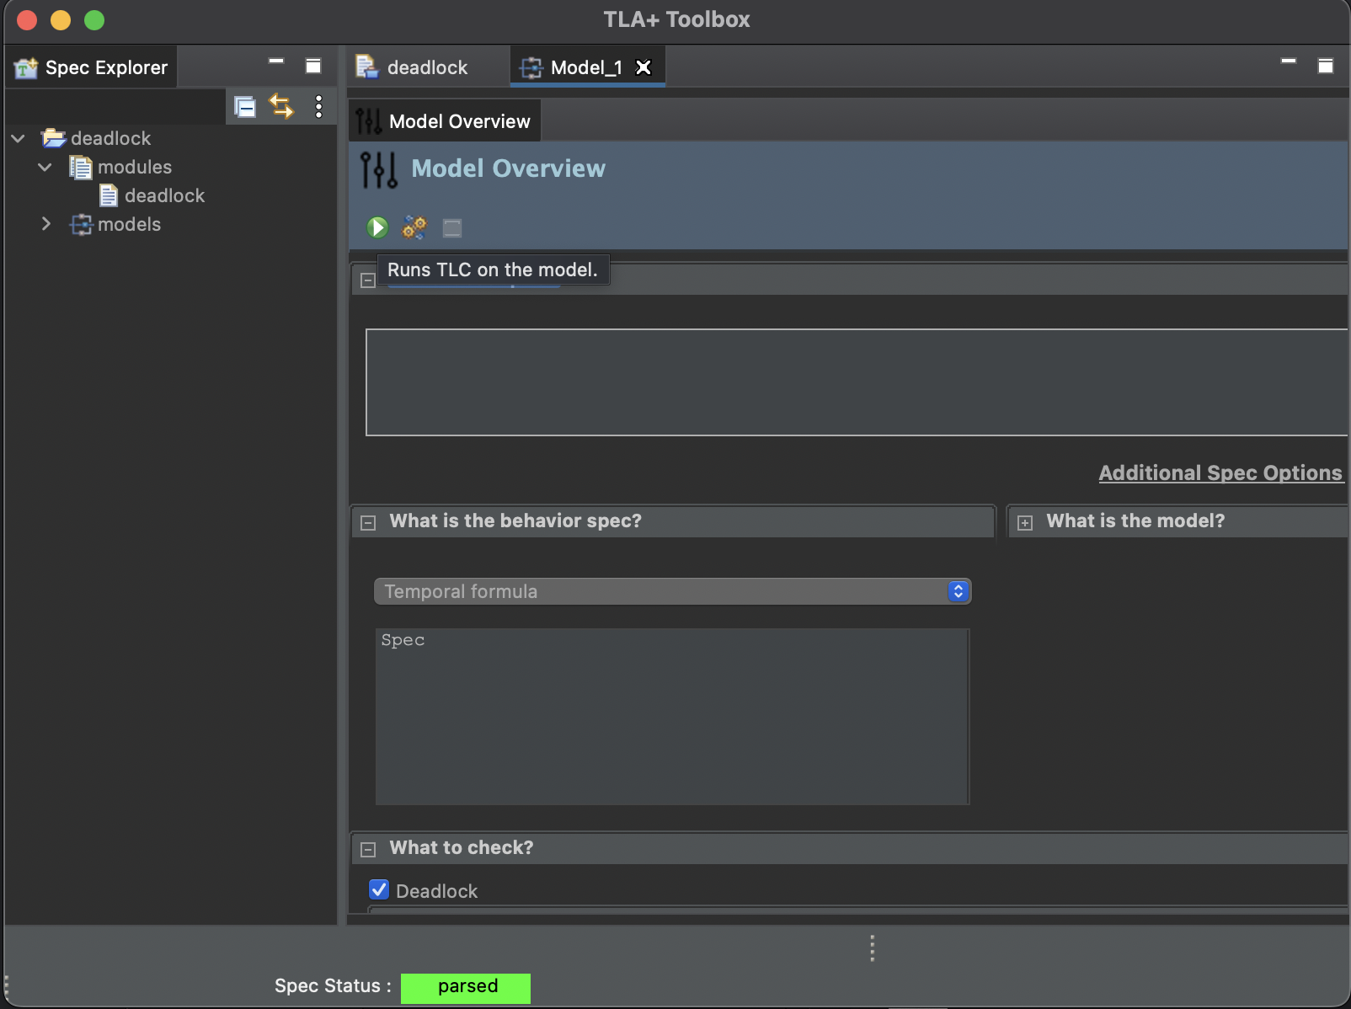Open Additional Spec Options link

coord(1220,473)
